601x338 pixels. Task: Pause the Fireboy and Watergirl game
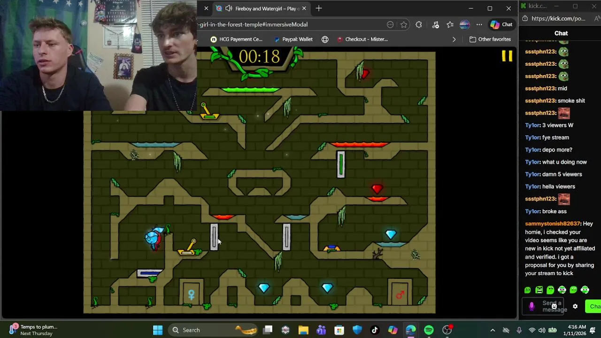507,56
